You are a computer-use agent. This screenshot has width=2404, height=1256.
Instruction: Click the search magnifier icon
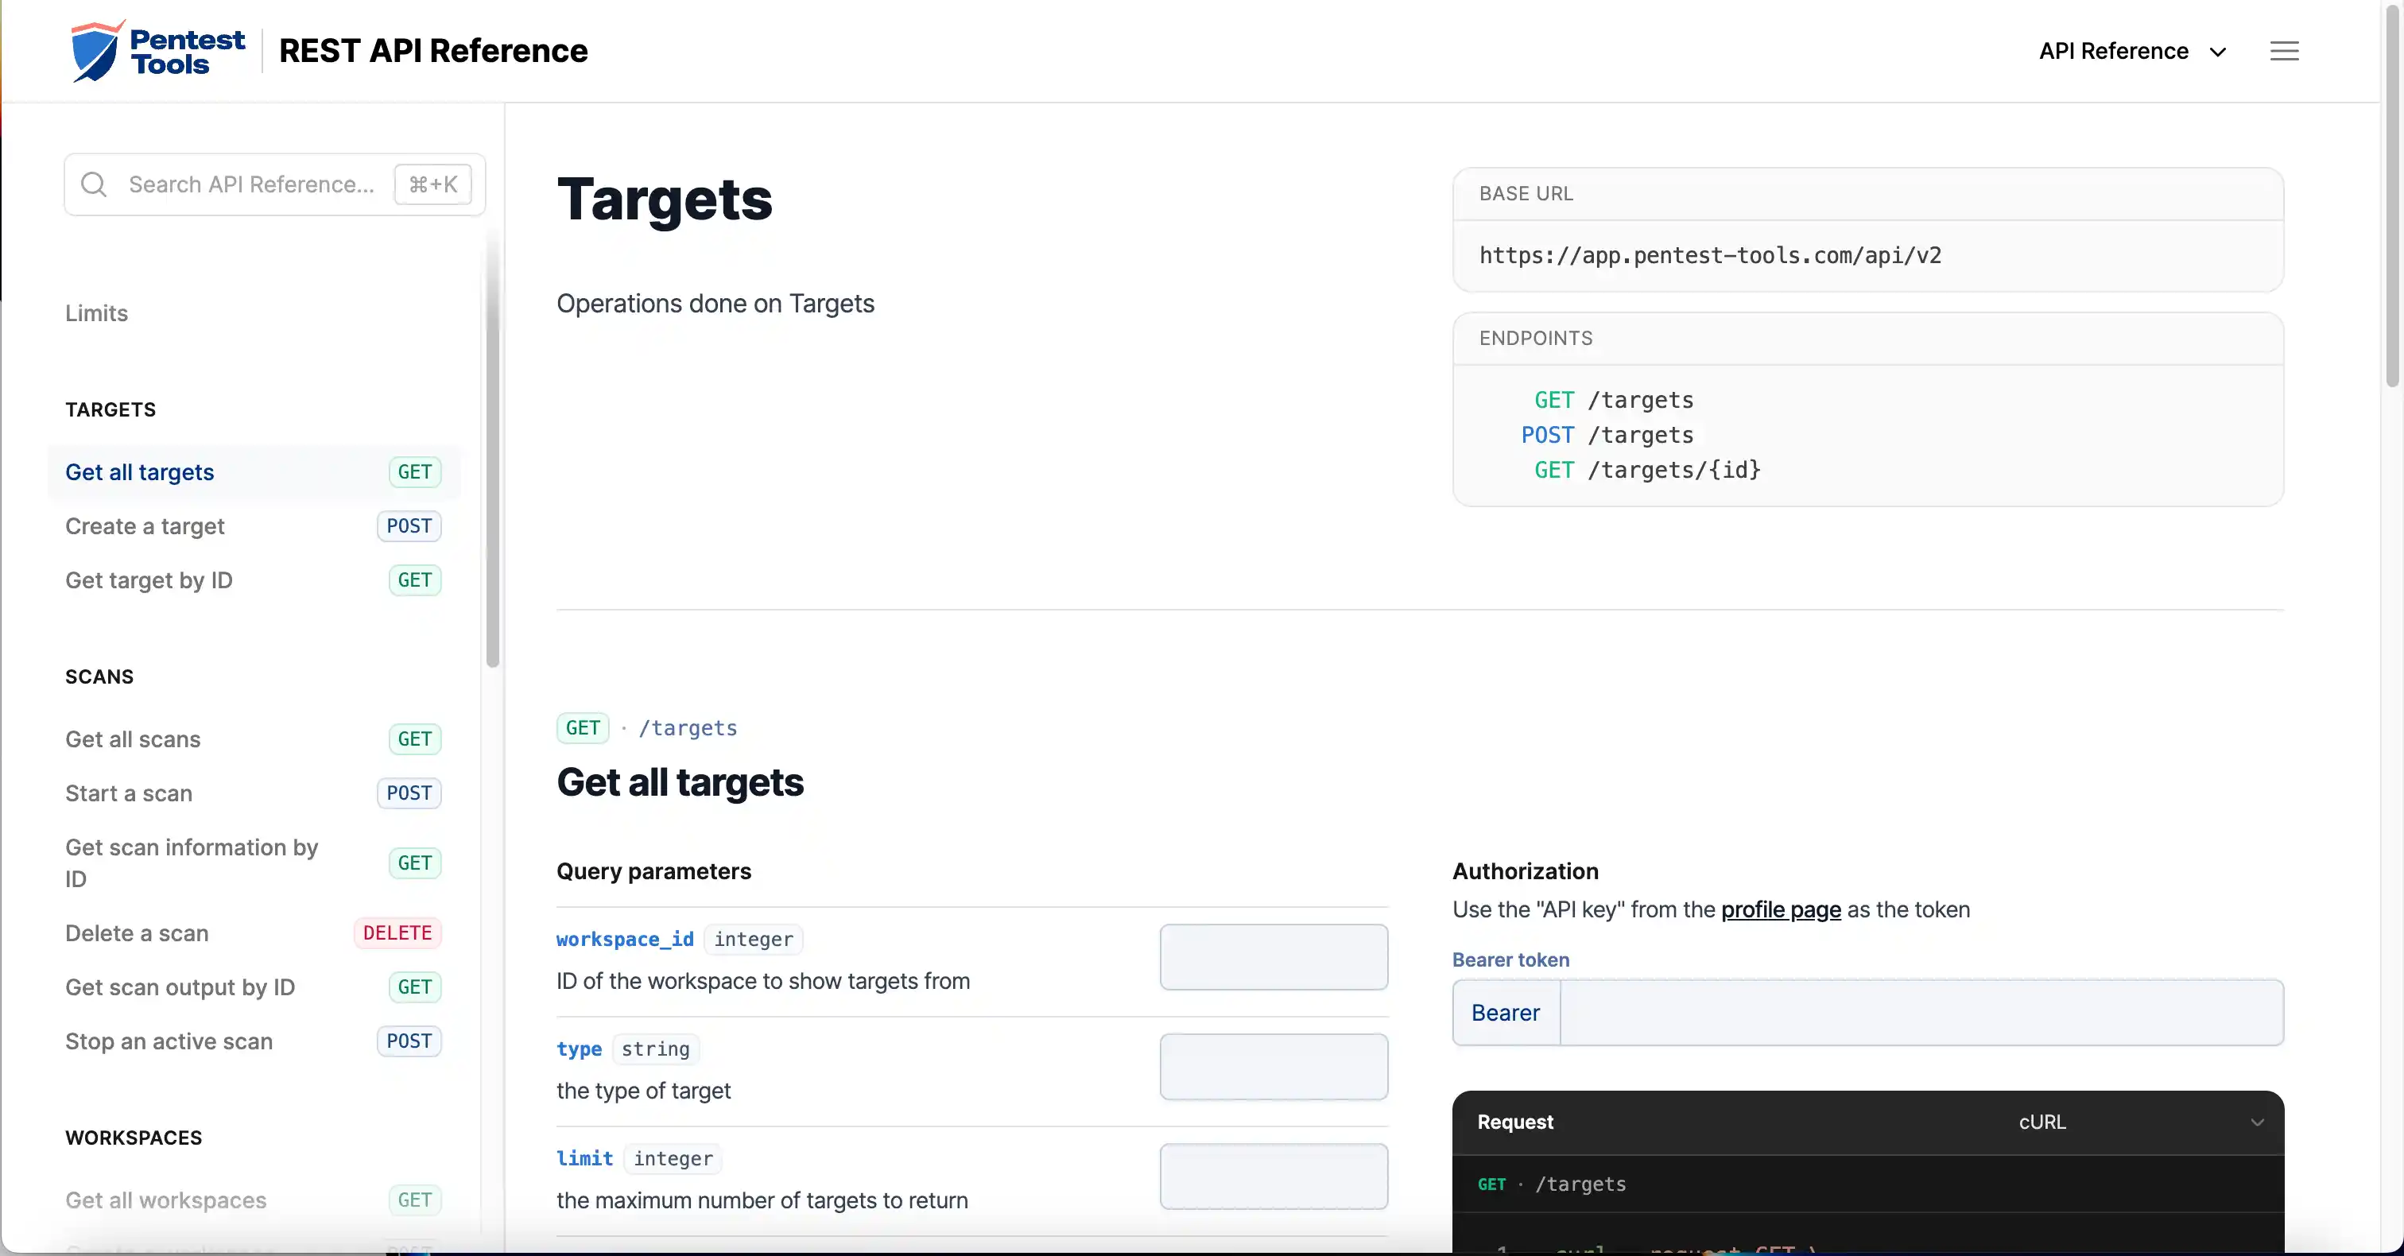click(x=93, y=184)
